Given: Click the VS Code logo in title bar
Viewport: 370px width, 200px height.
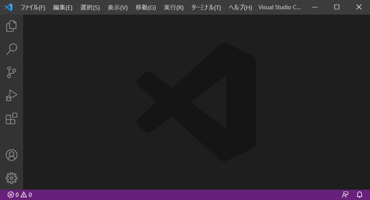Looking at the screenshot, I should pos(8,7).
